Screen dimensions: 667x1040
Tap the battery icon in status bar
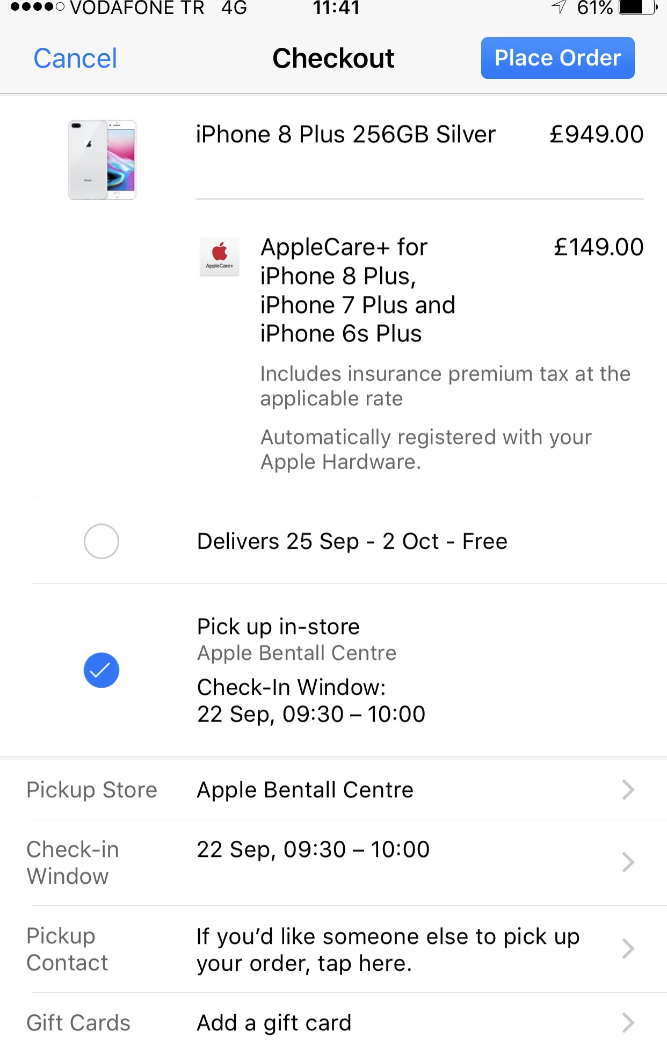(637, 8)
